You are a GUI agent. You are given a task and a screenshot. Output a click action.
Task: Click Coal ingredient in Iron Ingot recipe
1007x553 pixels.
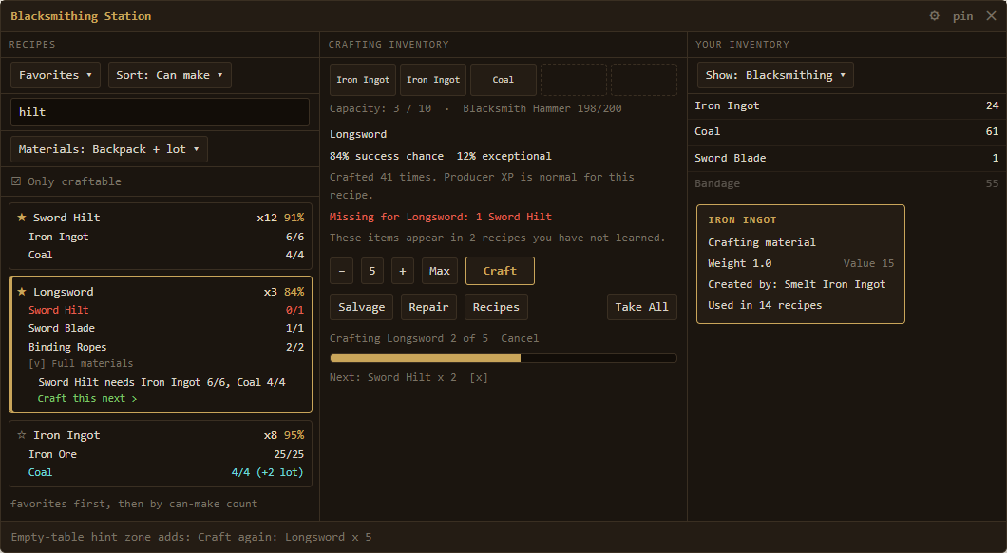point(165,473)
